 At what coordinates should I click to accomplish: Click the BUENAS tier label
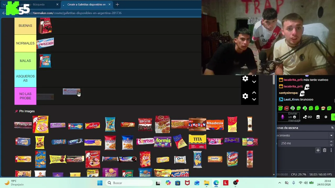(x=25, y=26)
